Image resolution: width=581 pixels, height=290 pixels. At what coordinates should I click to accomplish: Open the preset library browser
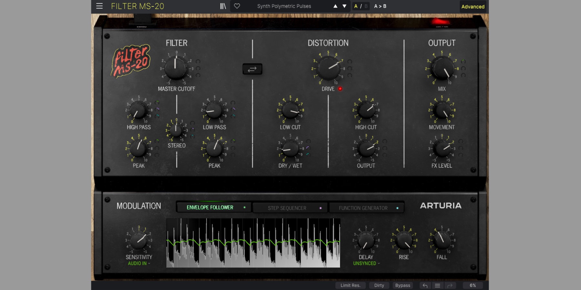click(x=223, y=6)
